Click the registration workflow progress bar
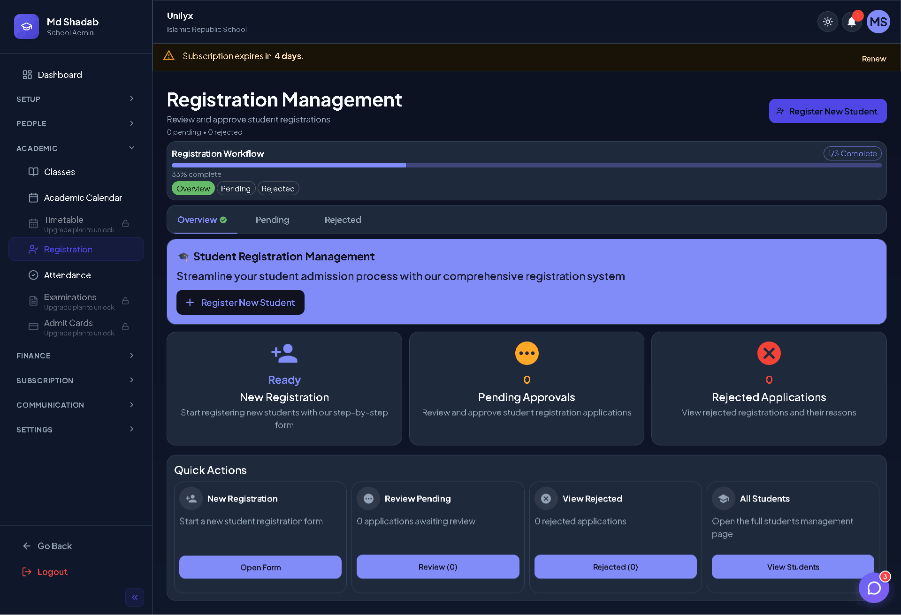The width and height of the screenshot is (901, 615). pyautogui.click(x=527, y=165)
